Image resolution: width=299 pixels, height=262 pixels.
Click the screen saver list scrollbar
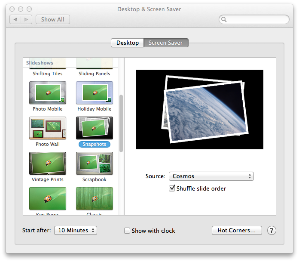pyautogui.click(x=121, y=123)
